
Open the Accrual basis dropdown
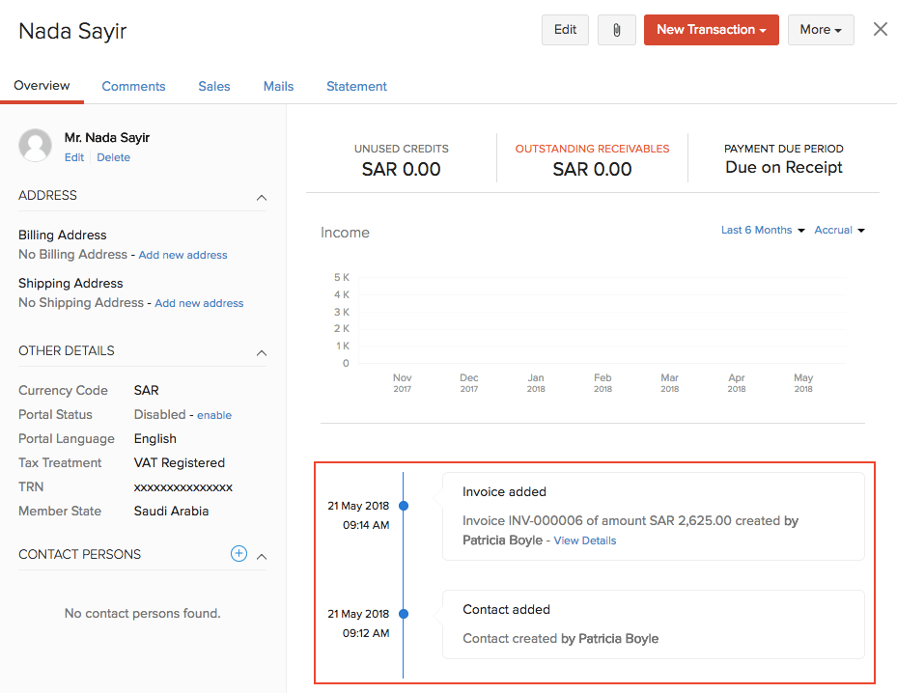[x=838, y=230]
